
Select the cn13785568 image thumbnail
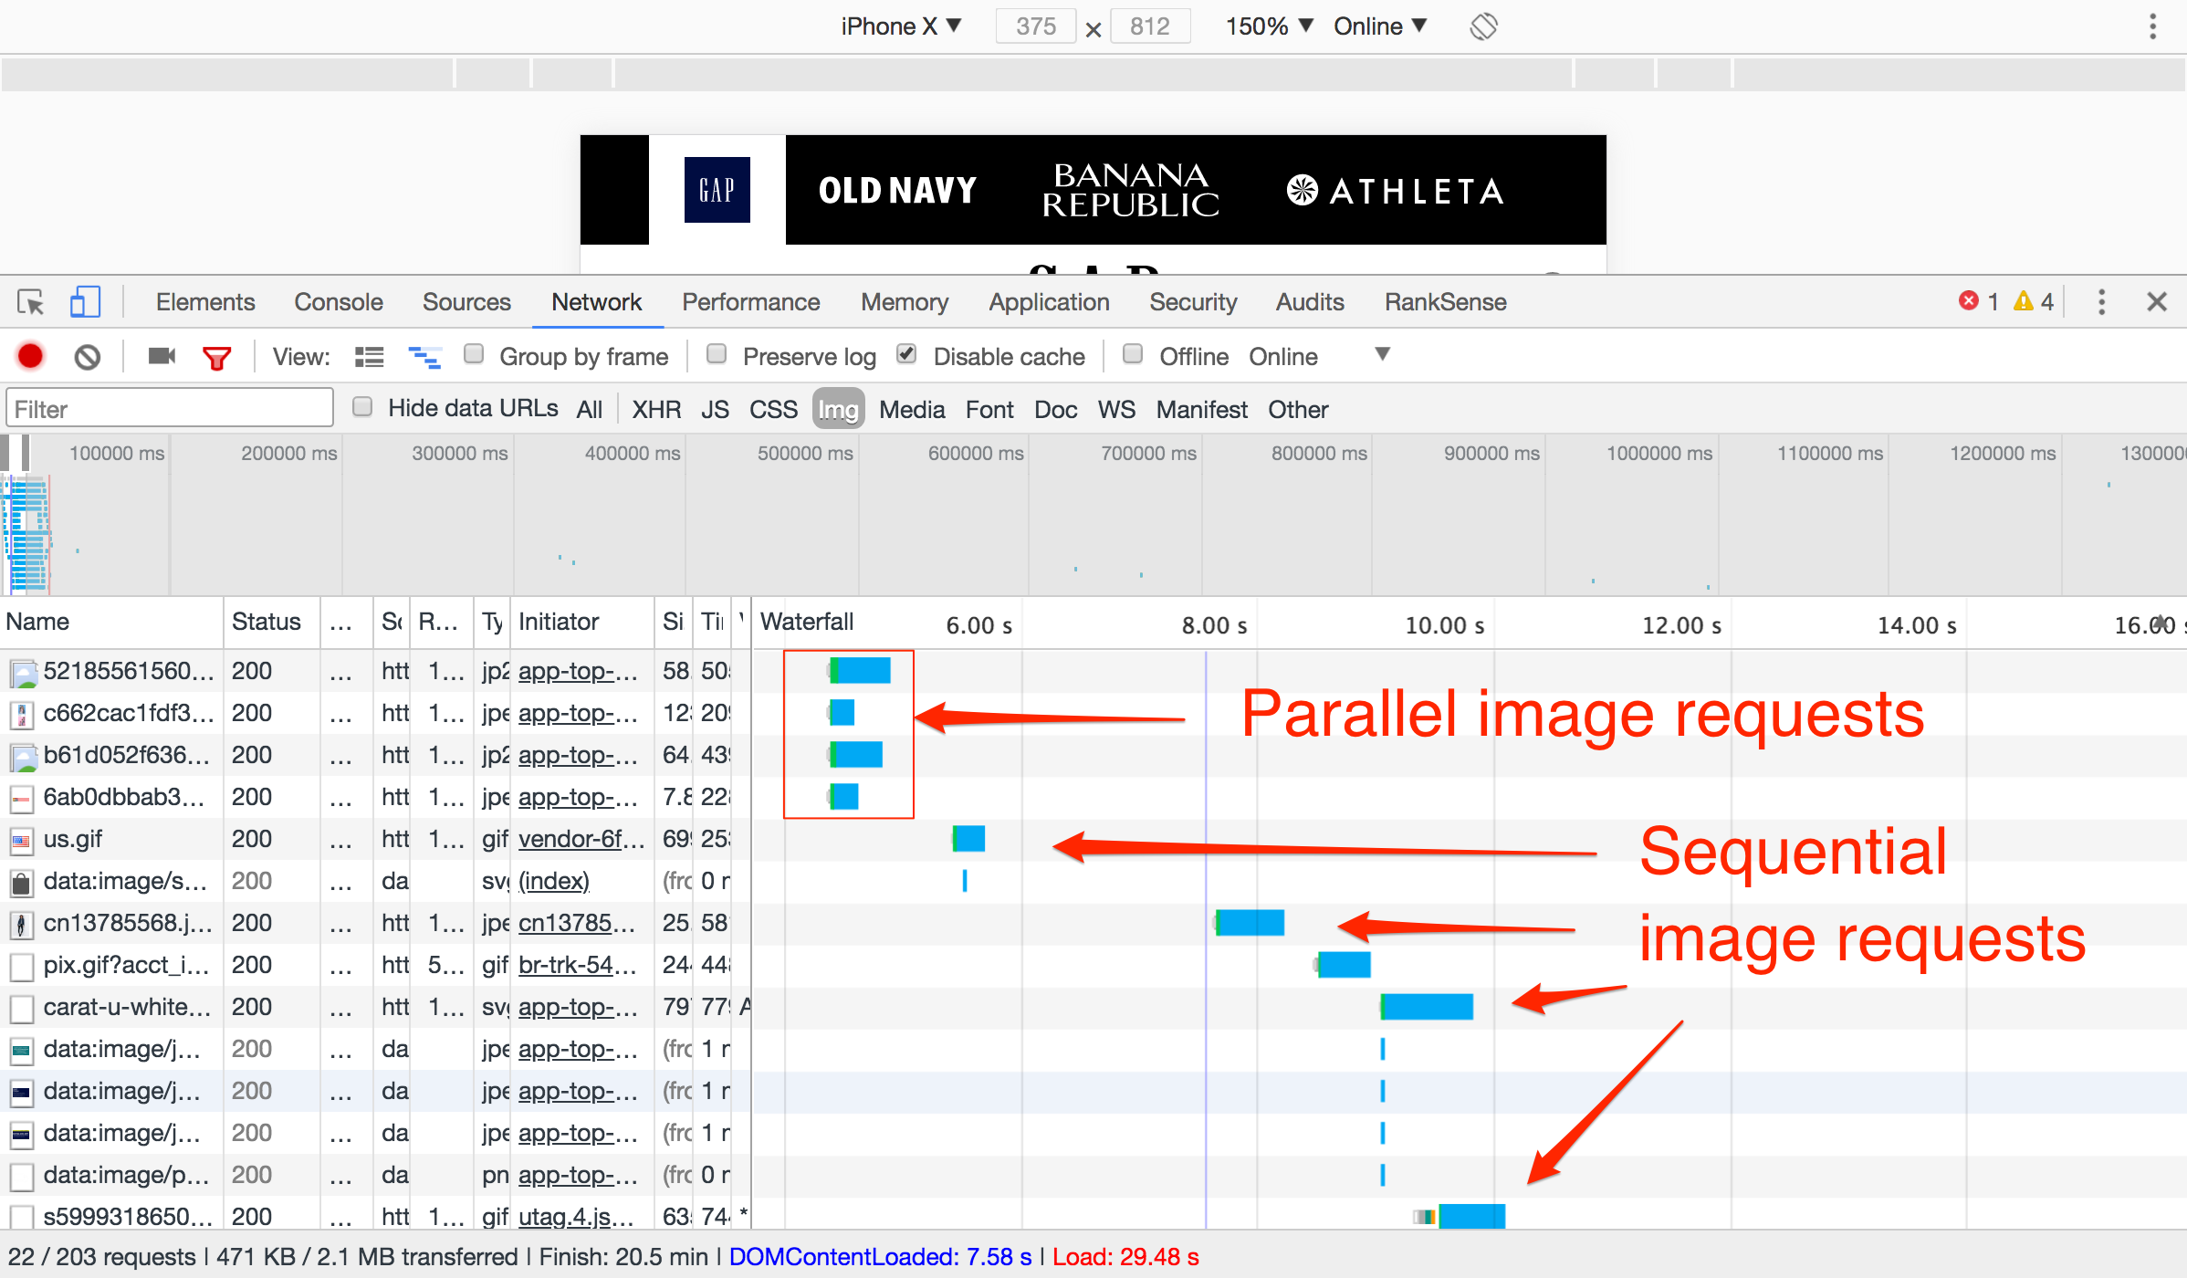(x=21, y=924)
